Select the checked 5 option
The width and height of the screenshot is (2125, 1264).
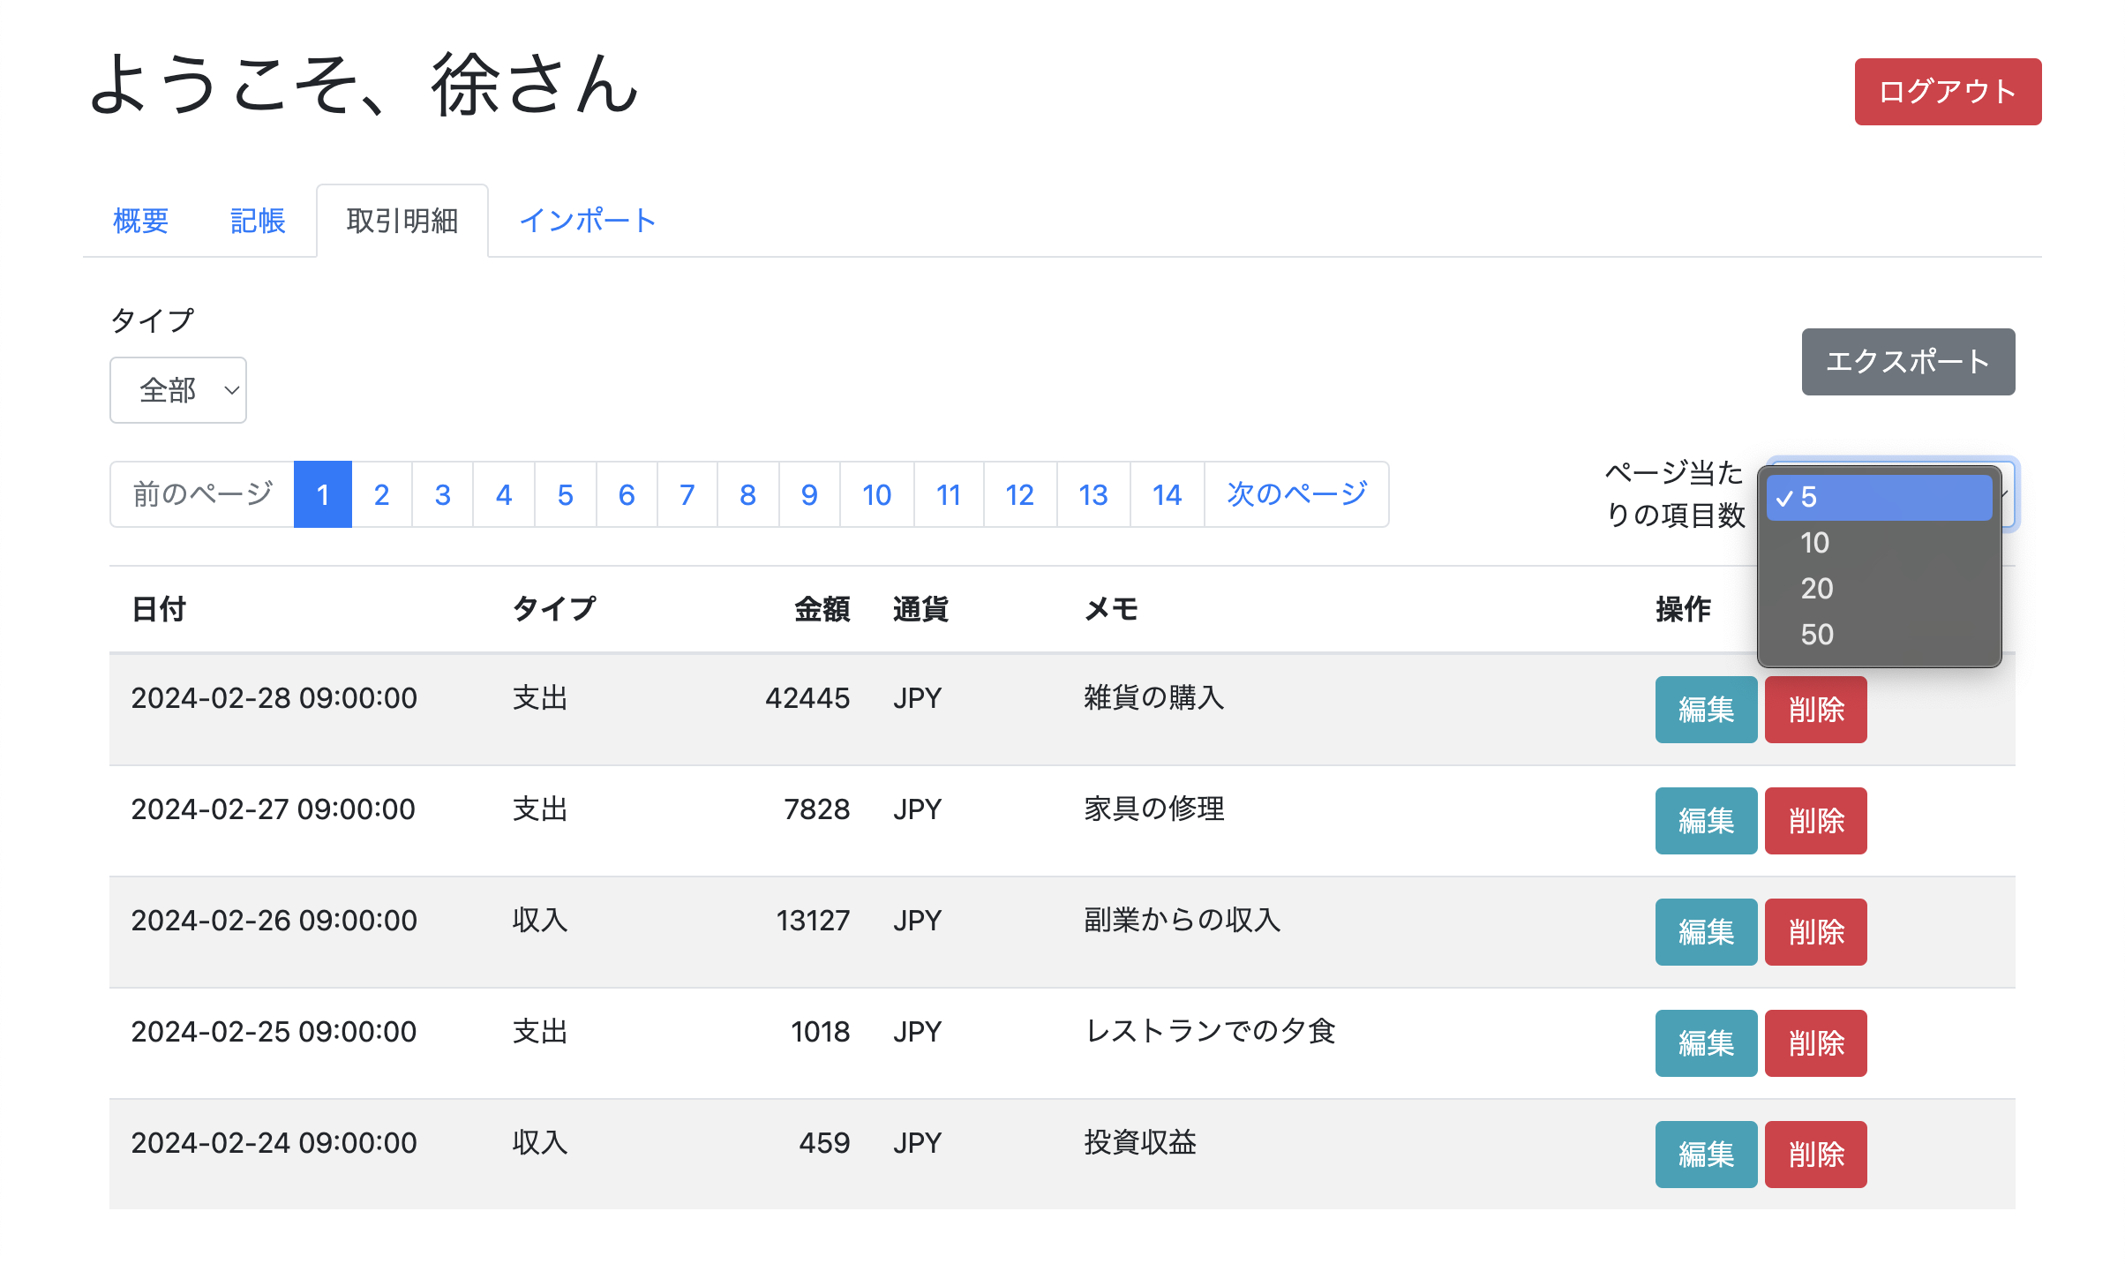point(1878,497)
